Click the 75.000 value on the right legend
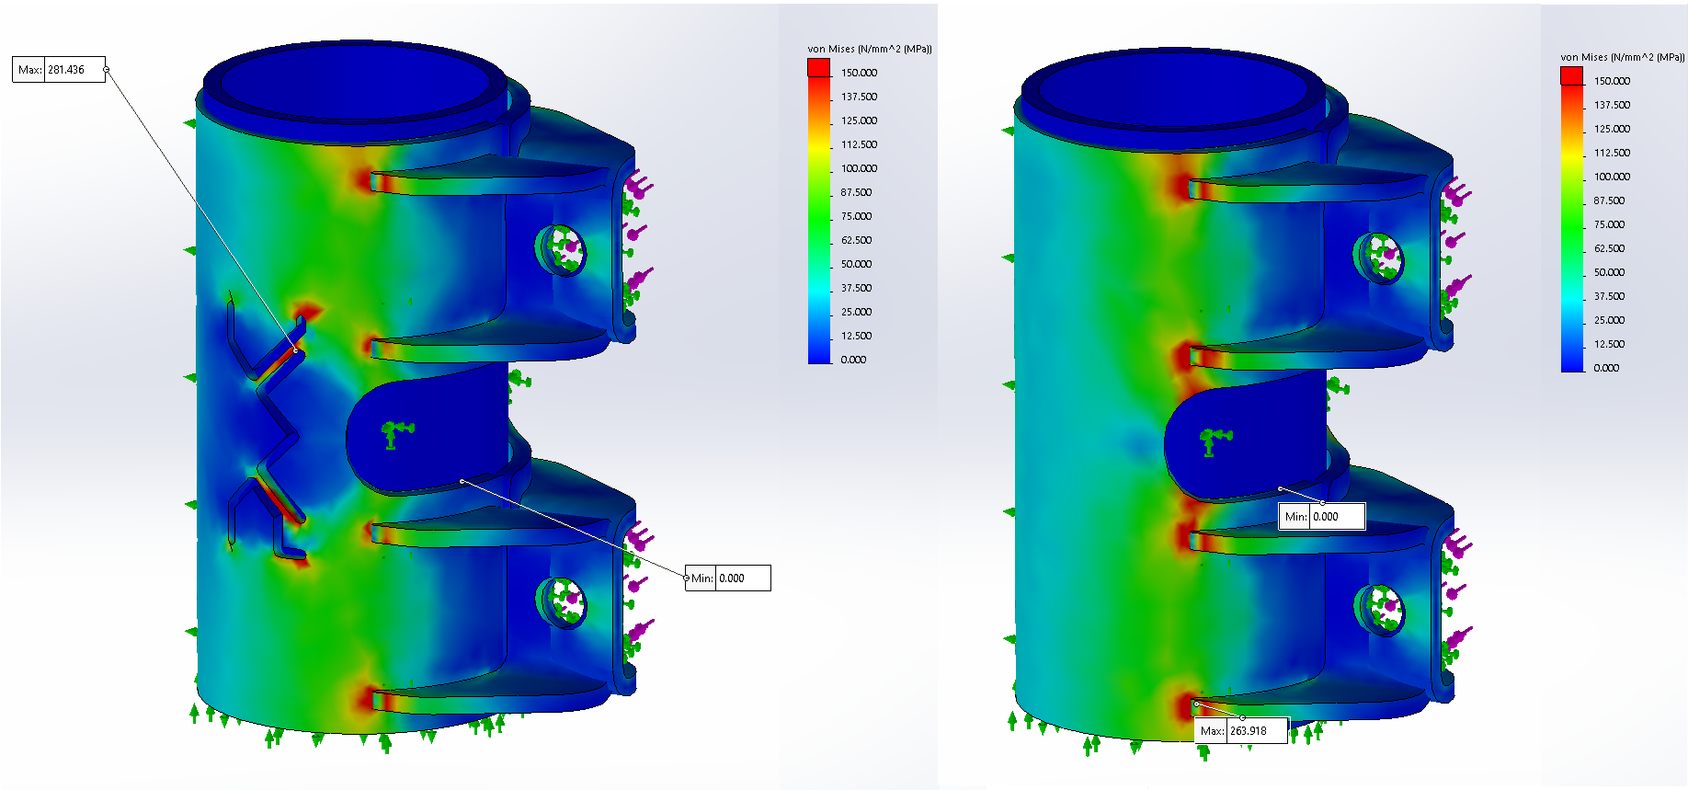This screenshot has height=790, width=1688. [1609, 224]
